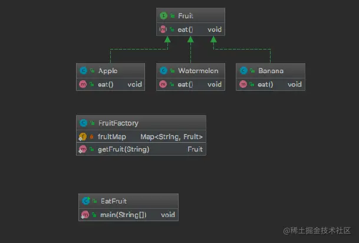Click the green interface icon beside Fruit
This screenshot has width=359, height=243.
pyautogui.click(x=163, y=16)
